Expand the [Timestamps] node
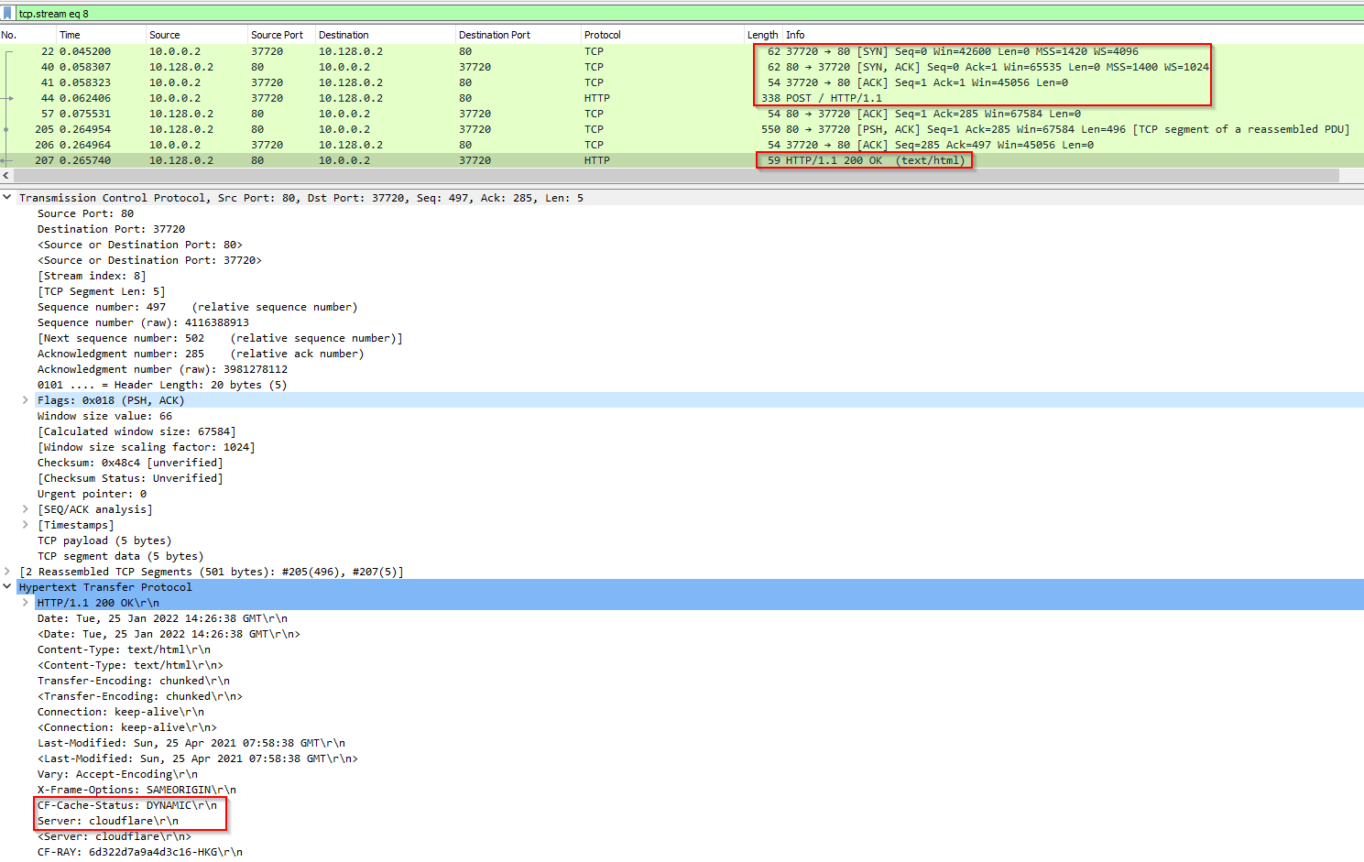Viewport: 1364px width, 862px height. coord(26,525)
